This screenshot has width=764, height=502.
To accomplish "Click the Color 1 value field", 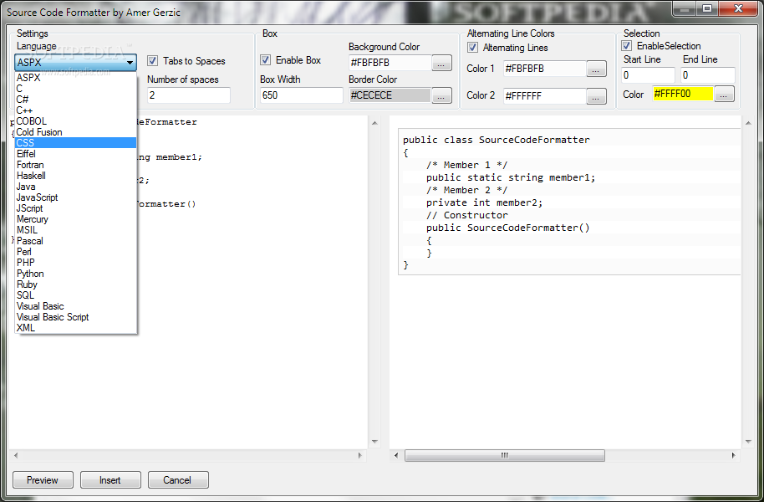I will pyautogui.click(x=545, y=69).
